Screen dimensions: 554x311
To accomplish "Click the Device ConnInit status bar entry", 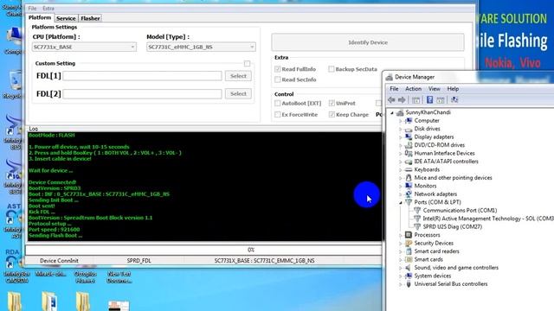I will pyautogui.click(x=59, y=261).
